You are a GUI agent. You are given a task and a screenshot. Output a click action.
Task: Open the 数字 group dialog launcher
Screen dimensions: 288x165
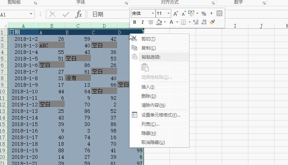tap(264, 3)
